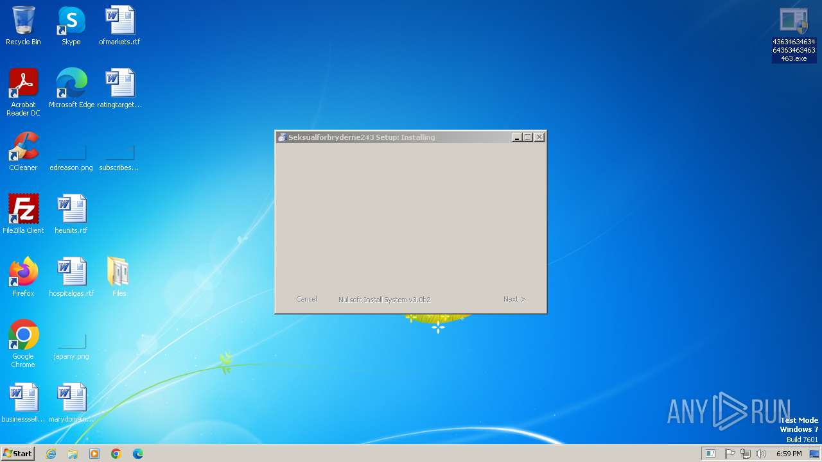Image resolution: width=822 pixels, height=462 pixels.
Task: Select the Firefox desktop shortcut
Action: pyautogui.click(x=23, y=277)
